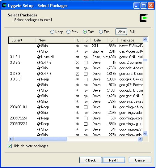Select the Exp radio button
The height and width of the screenshot is (168, 156).
point(101,32)
